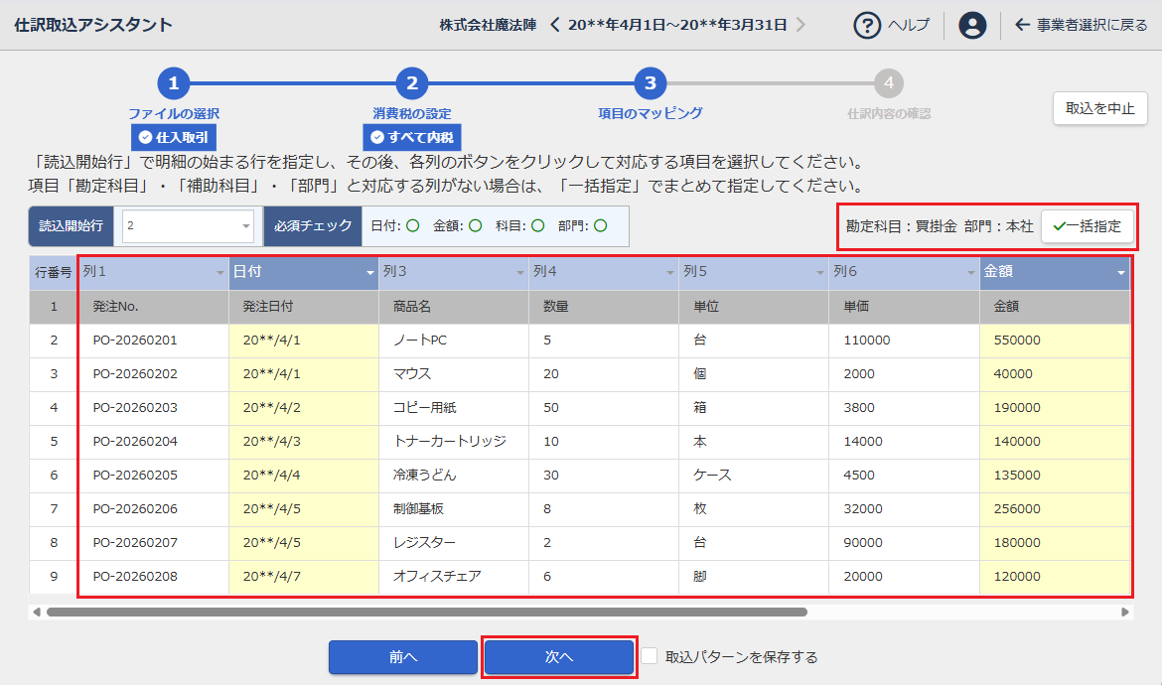Return via 事業者選択に戻る link
This screenshot has width=1162, height=685.
[x=1082, y=25]
